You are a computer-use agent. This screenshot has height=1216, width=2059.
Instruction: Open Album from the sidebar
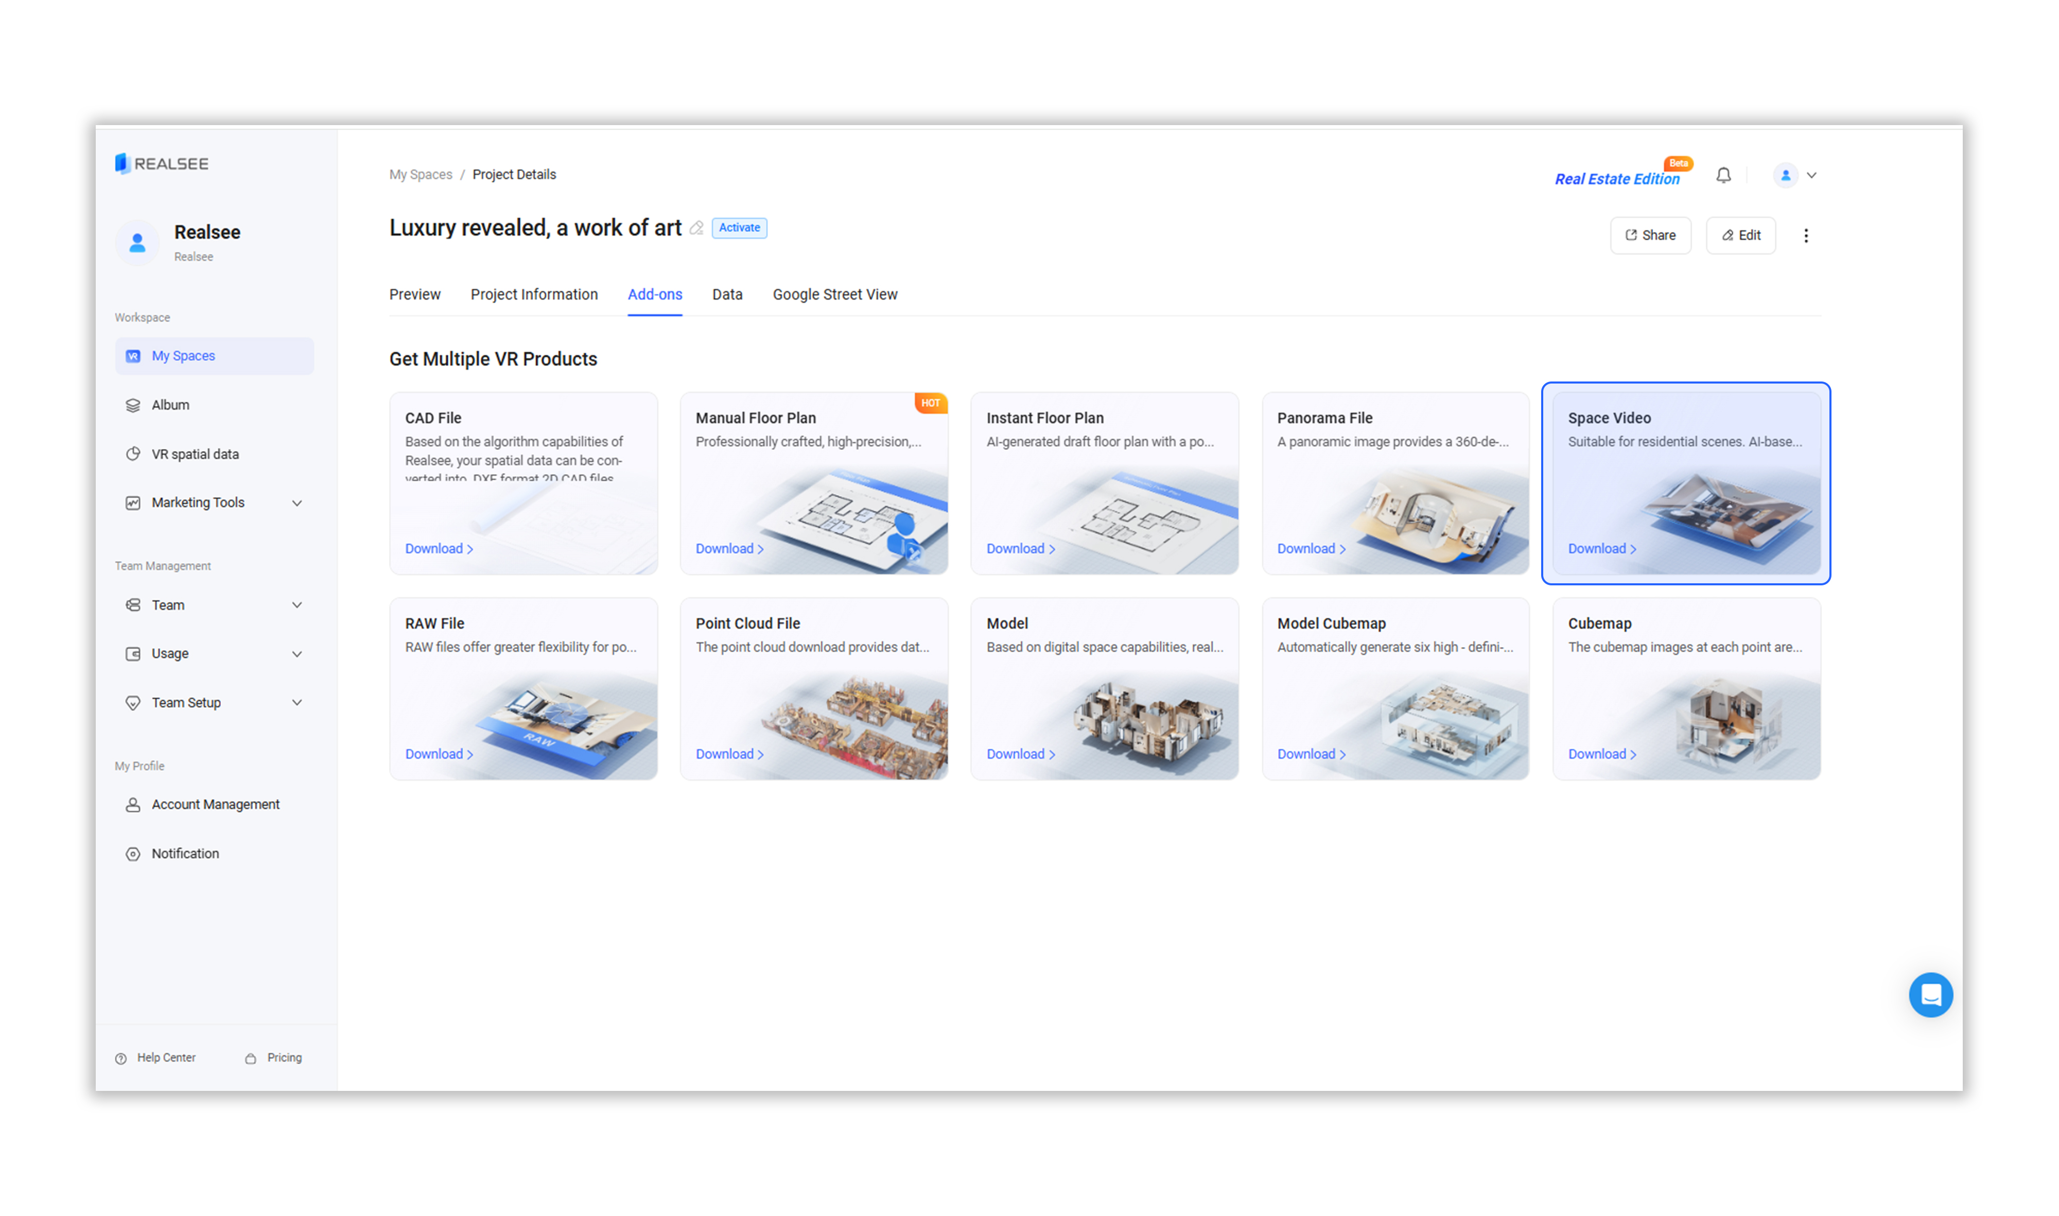(x=170, y=405)
